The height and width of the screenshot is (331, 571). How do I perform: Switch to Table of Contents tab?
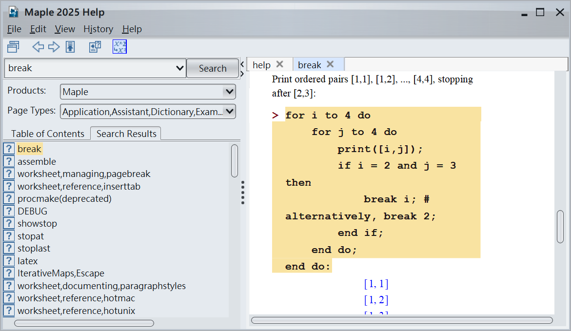click(47, 134)
